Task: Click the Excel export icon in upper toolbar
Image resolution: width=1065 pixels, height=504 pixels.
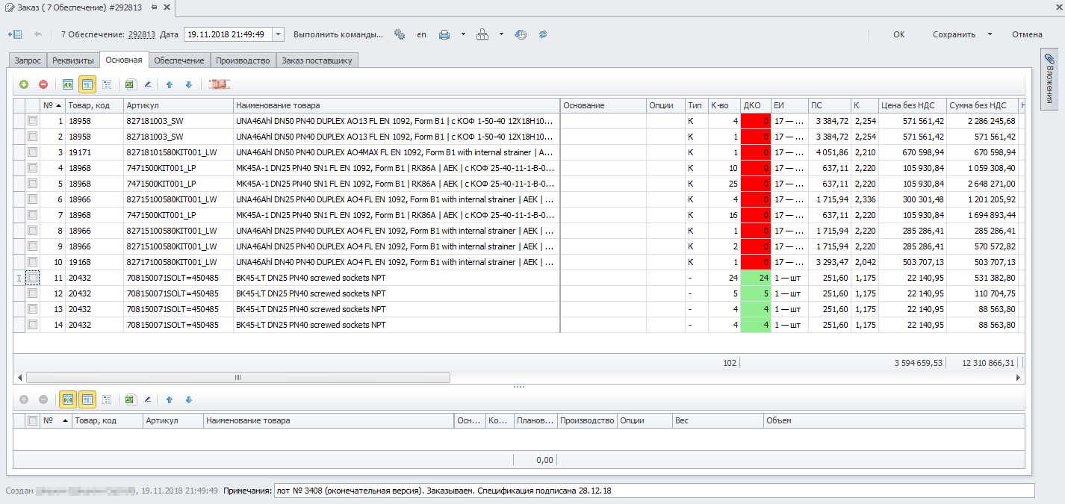Action: tap(130, 85)
